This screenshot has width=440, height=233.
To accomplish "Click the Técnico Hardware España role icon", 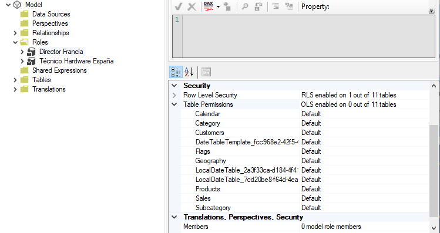I will click(31, 61).
